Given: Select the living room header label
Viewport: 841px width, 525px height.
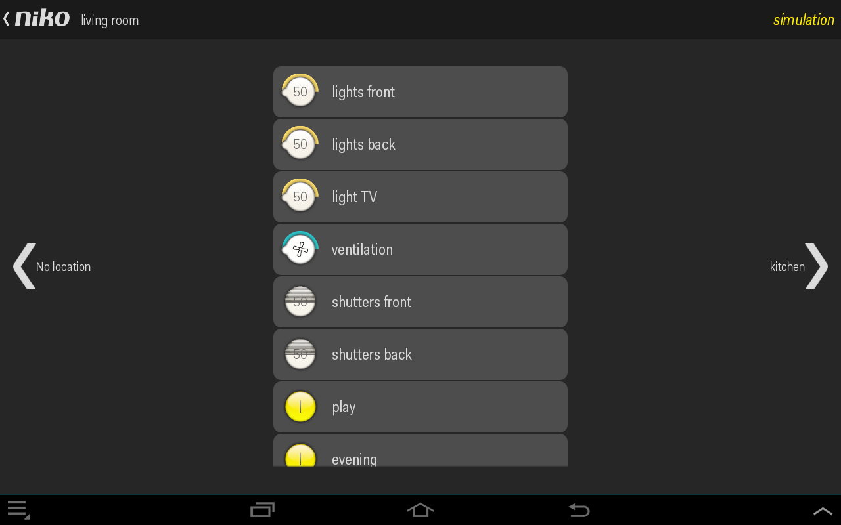Looking at the screenshot, I should coord(110,20).
